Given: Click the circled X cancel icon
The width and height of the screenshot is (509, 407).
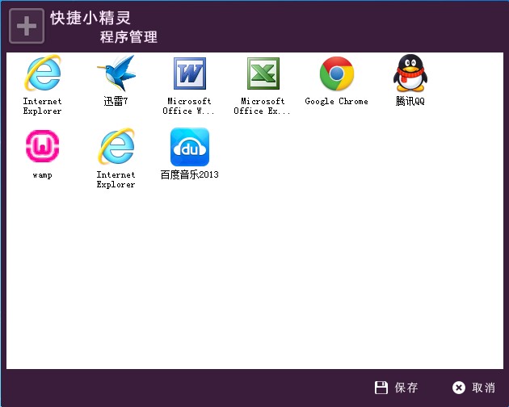Looking at the screenshot, I should tap(459, 388).
